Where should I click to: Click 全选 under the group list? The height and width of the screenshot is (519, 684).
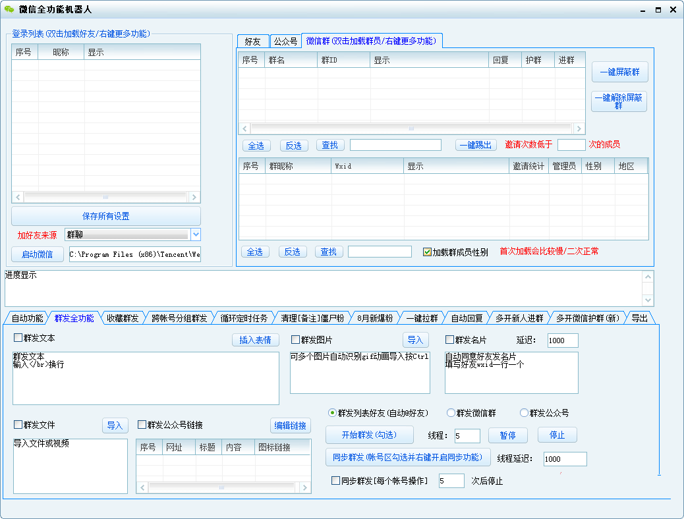pyautogui.click(x=256, y=146)
